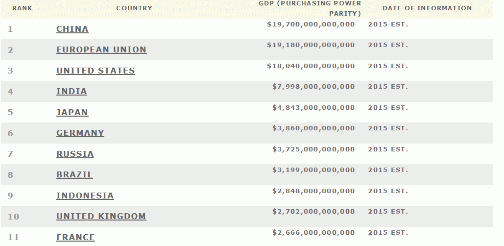Screen dimensions: 504x246
Task: Click rank number 10 cell
Action: pyautogui.click(x=13, y=217)
